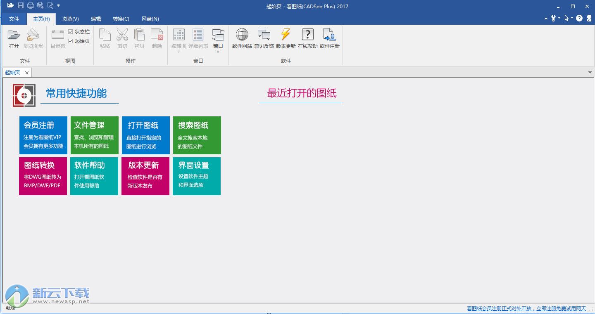Switch to the 编辑 ribbon tab
Viewport: 595px width, 314px height.
point(96,19)
